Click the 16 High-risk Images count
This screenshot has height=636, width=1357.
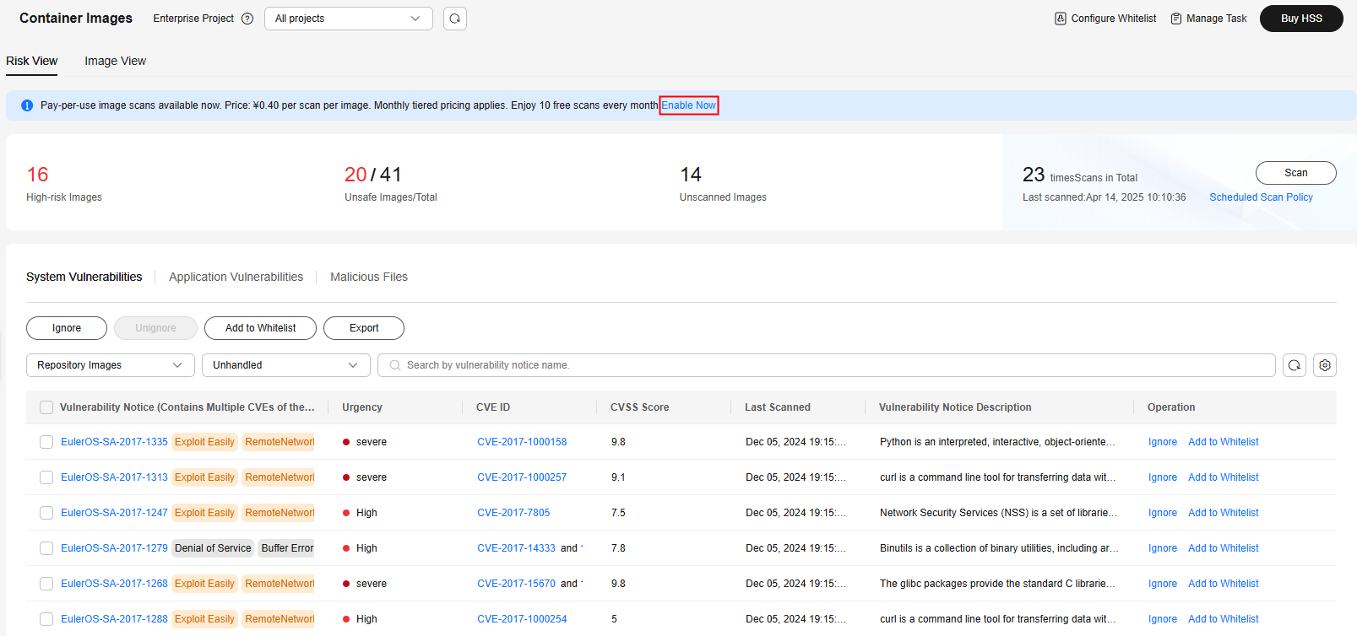tap(38, 175)
